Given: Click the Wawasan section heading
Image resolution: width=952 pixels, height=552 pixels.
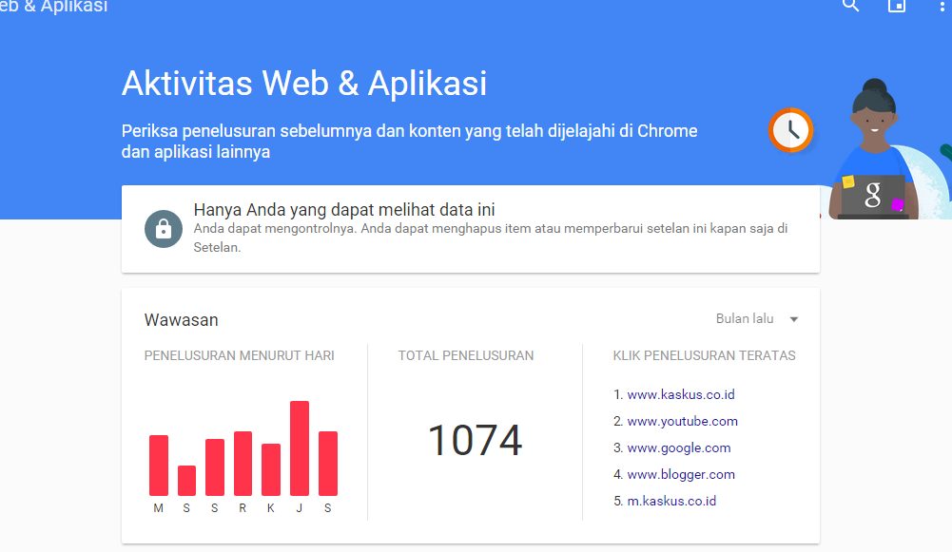Looking at the screenshot, I should point(181,320).
